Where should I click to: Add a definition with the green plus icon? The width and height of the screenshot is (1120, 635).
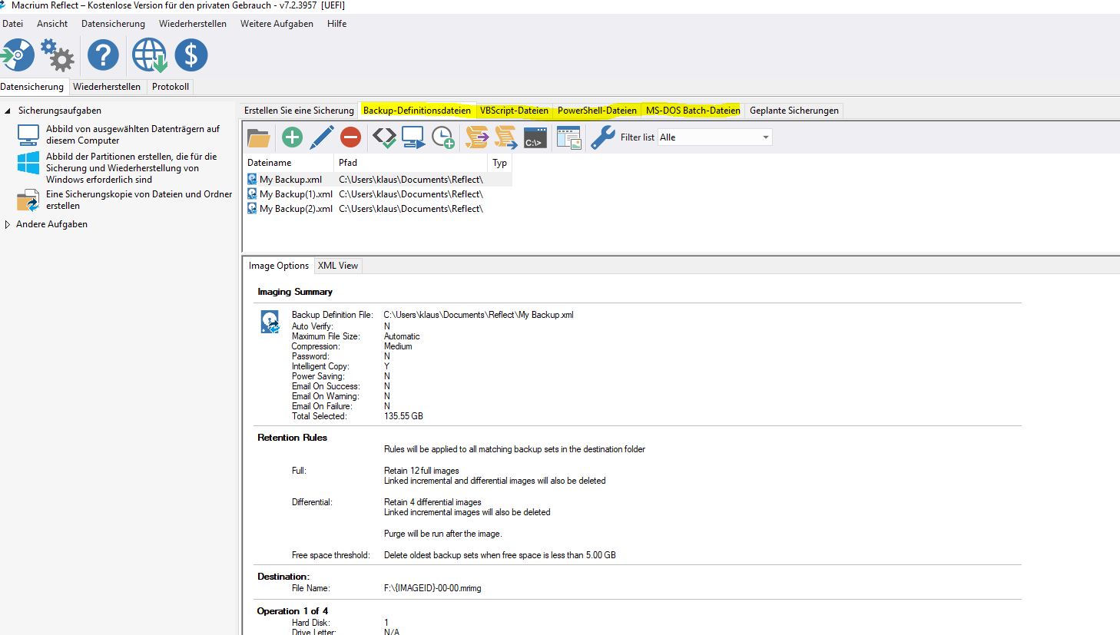pyautogui.click(x=292, y=137)
